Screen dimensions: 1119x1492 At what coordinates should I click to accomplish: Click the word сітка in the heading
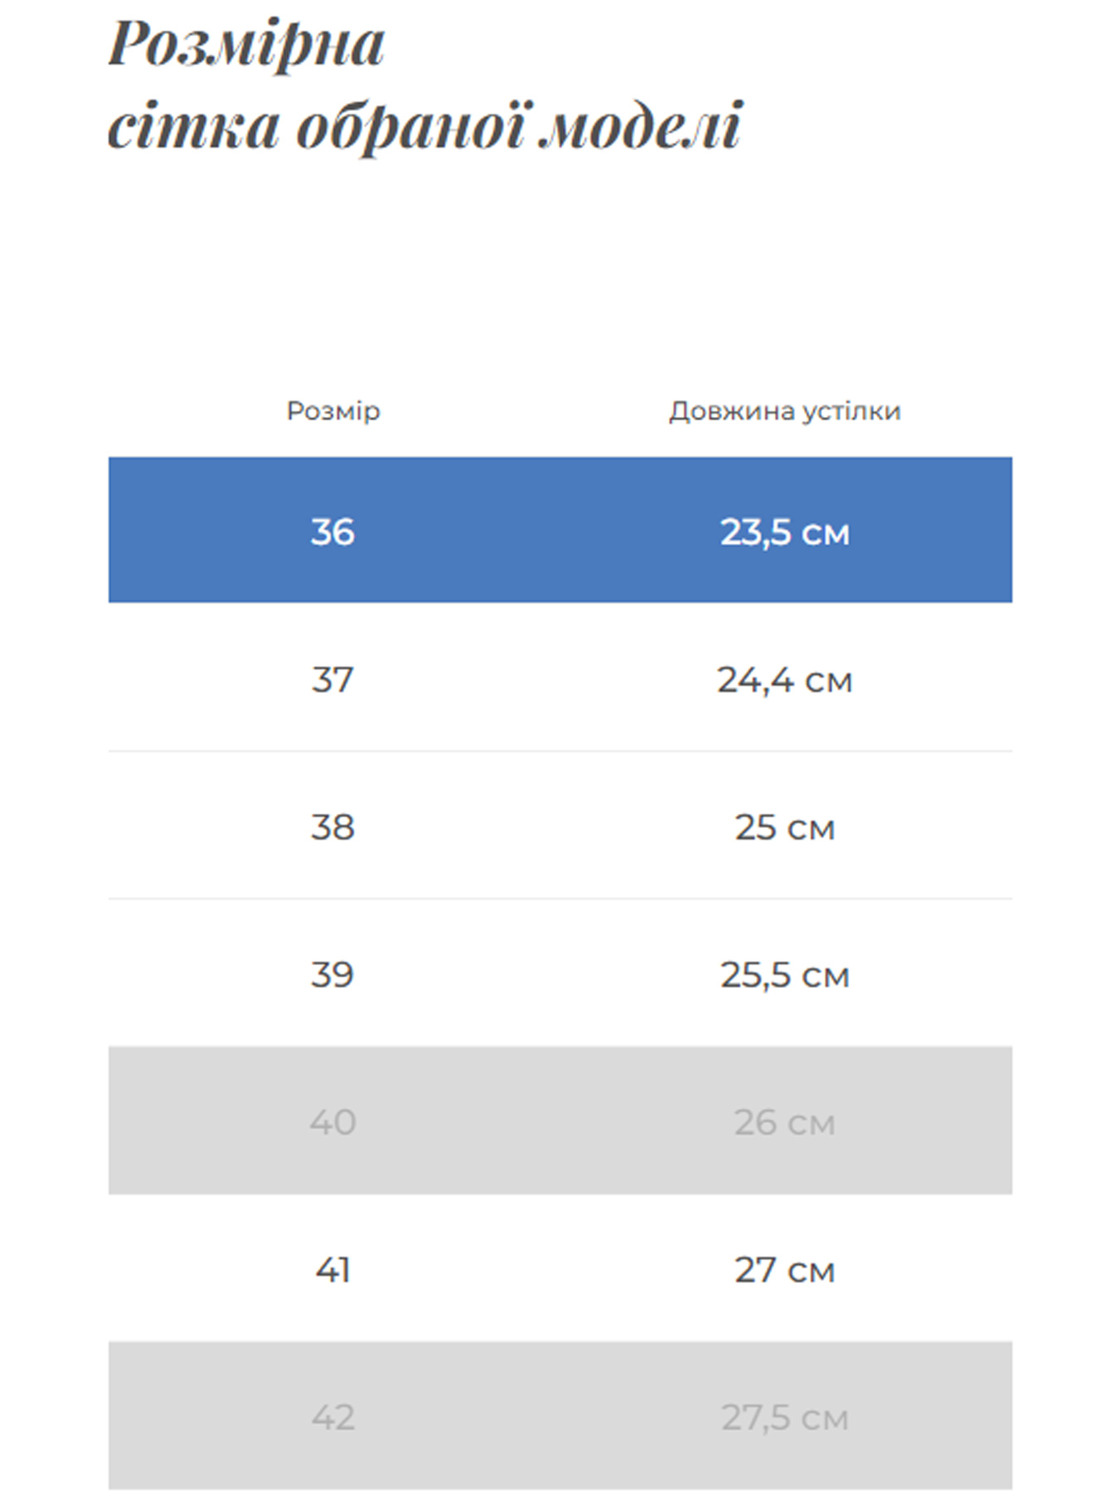[x=193, y=126]
